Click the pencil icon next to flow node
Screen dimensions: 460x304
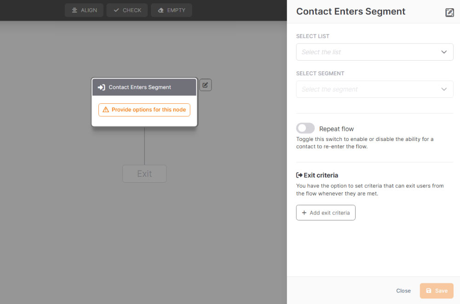point(205,85)
